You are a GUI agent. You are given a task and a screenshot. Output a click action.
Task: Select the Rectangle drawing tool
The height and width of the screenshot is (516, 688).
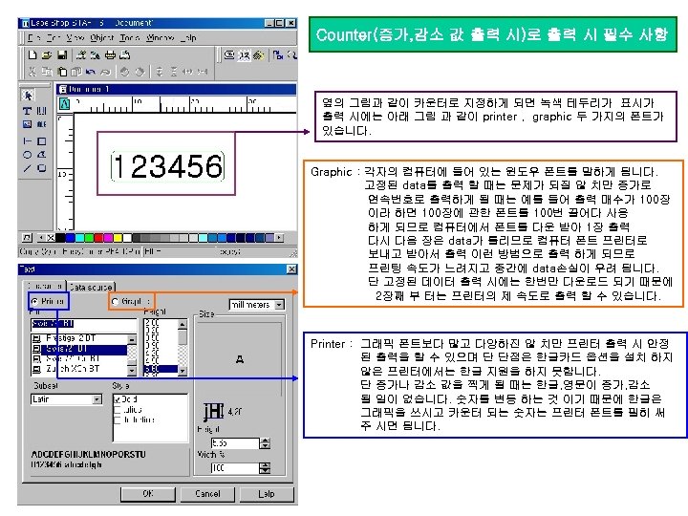pyautogui.click(x=42, y=141)
